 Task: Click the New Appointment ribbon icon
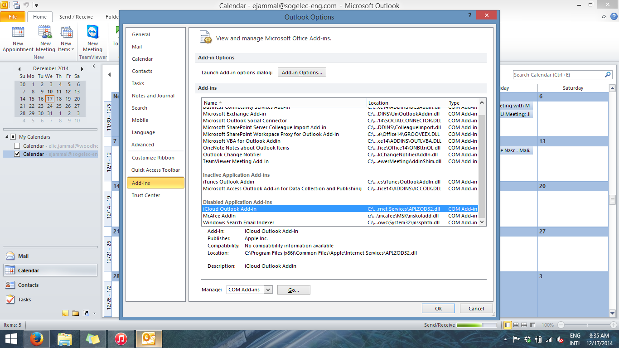[18, 33]
